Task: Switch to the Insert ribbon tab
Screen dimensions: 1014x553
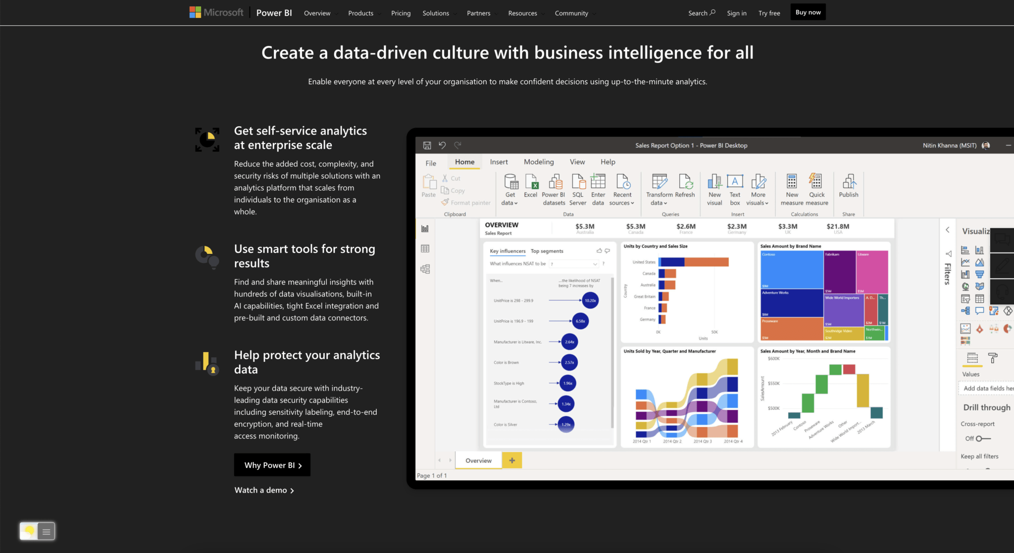Action: pyautogui.click(x=499, y=162)
